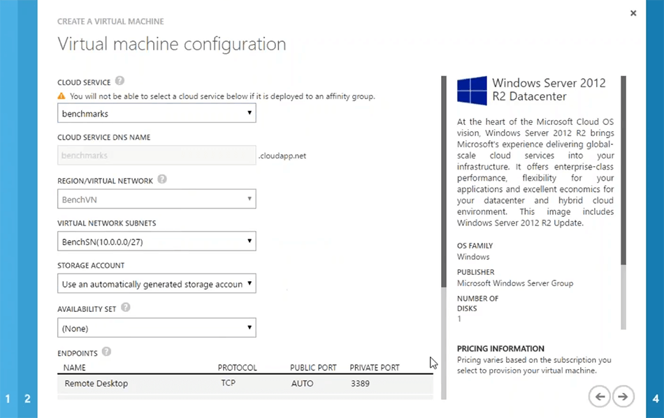Jump to wizard step 2
664x418 pixels.
tap(27, 398)
